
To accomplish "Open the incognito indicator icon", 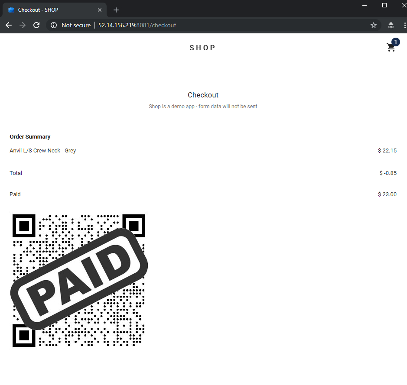I will click(391, 25).
